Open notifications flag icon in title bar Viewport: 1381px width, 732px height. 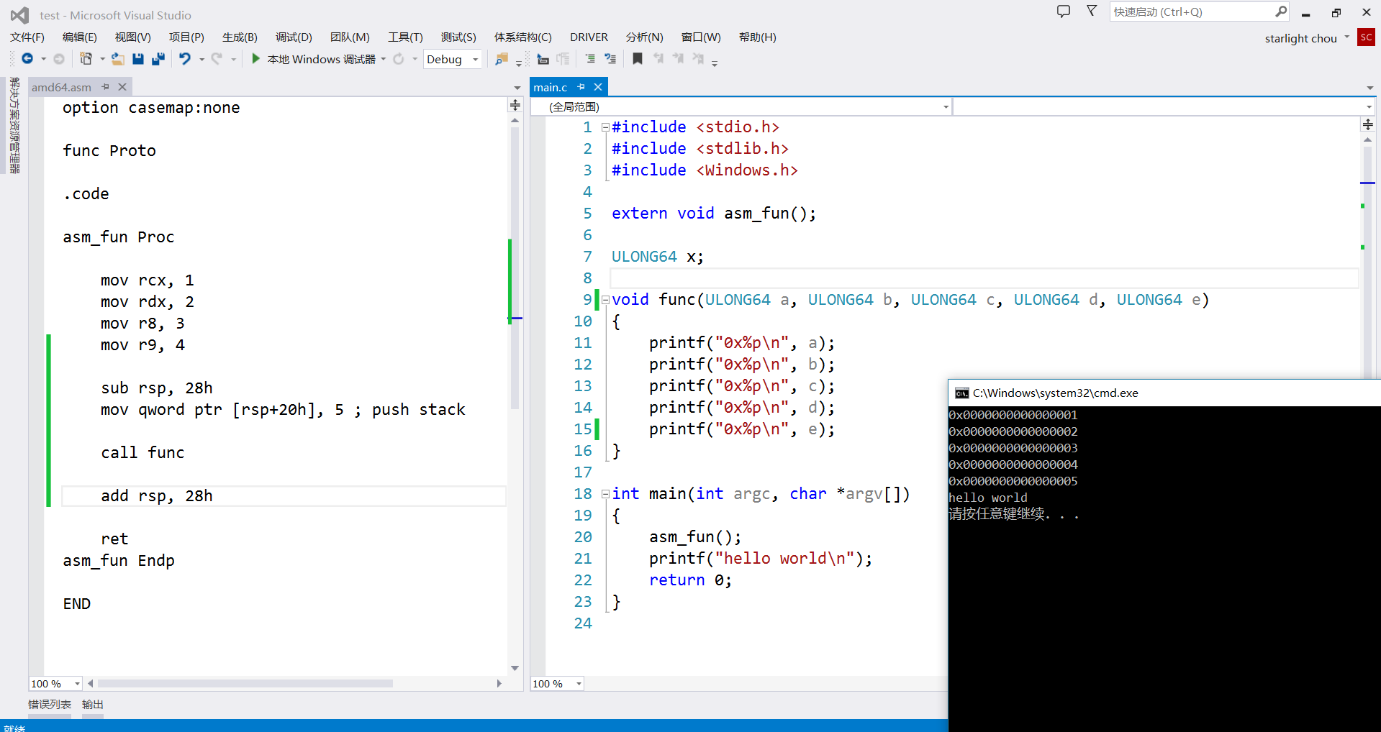(1092, 12)
